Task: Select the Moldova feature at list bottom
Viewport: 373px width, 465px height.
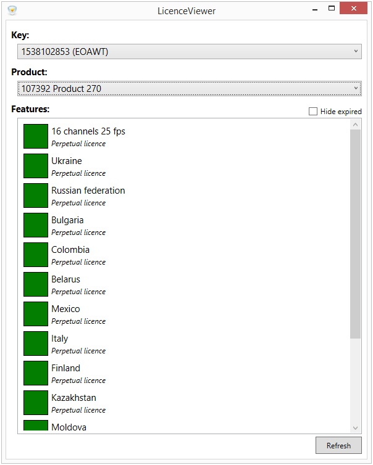Action: point(69,427)
